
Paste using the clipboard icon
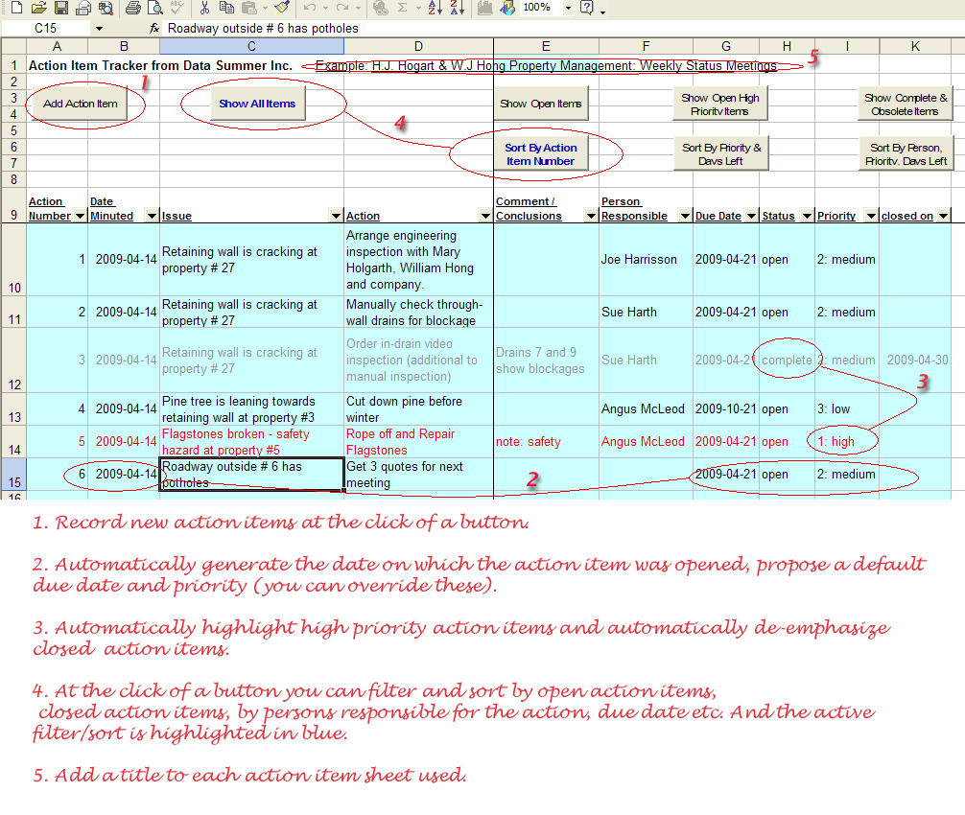(x=249, y=8)
